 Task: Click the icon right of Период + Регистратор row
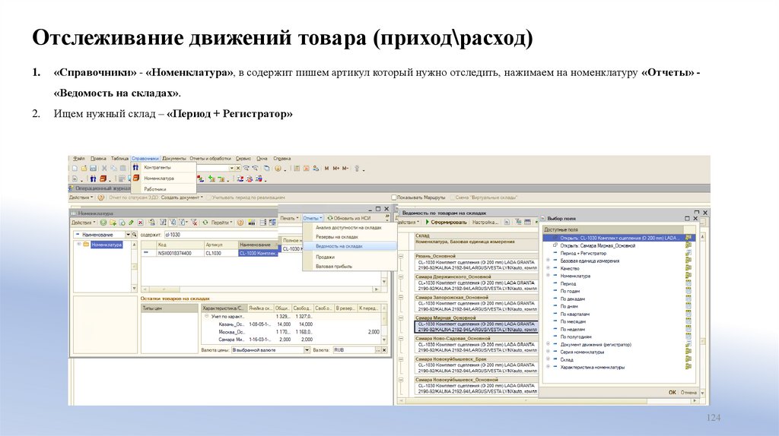point(688,253)
